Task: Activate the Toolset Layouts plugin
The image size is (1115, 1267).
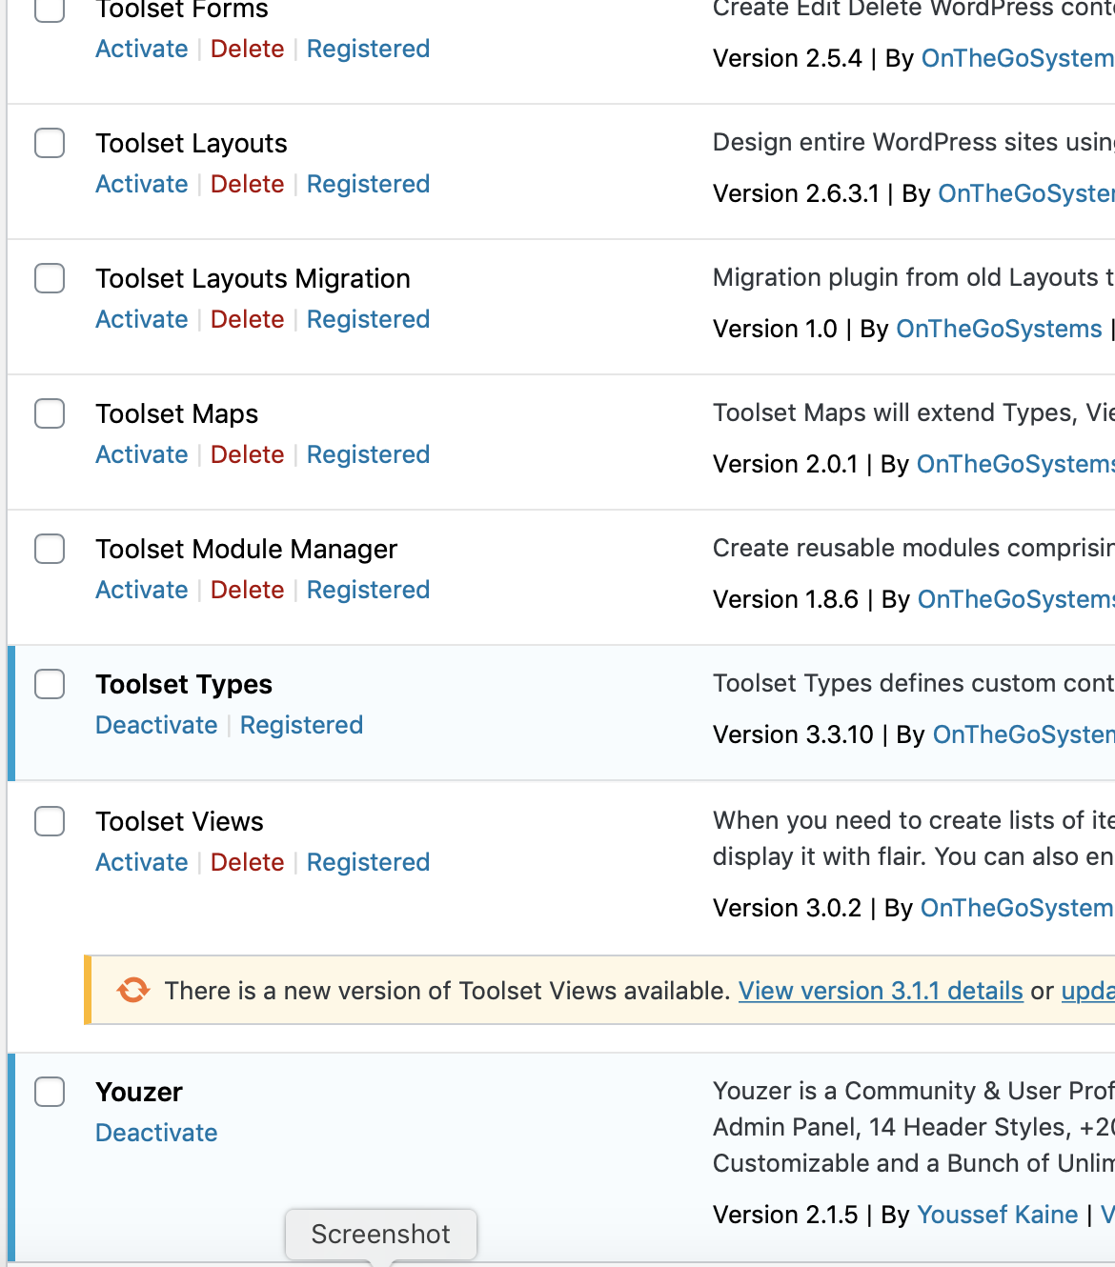Action: coord(142,184)
